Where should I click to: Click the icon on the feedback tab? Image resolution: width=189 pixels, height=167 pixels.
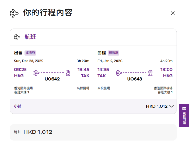[x=184, y=108]
